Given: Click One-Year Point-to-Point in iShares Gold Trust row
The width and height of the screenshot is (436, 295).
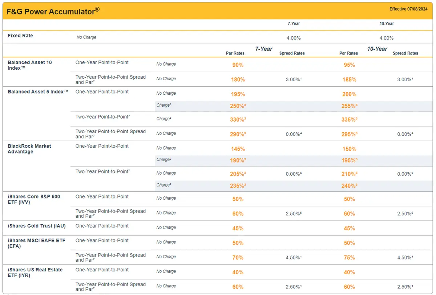Looking at the screenshot, I should [102, 226].
